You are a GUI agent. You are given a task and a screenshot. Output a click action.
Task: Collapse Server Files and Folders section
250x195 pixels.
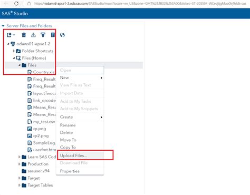pyautogui.click(x=3, y=26)
